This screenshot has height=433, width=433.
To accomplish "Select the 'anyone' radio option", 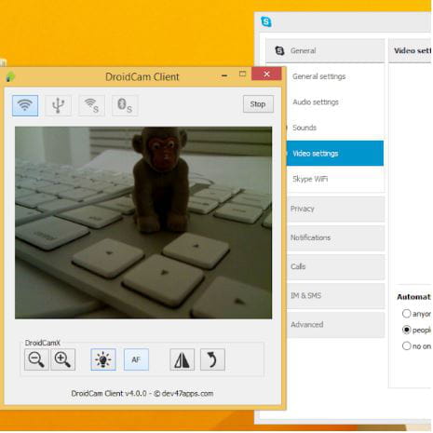I will [406, 314].
